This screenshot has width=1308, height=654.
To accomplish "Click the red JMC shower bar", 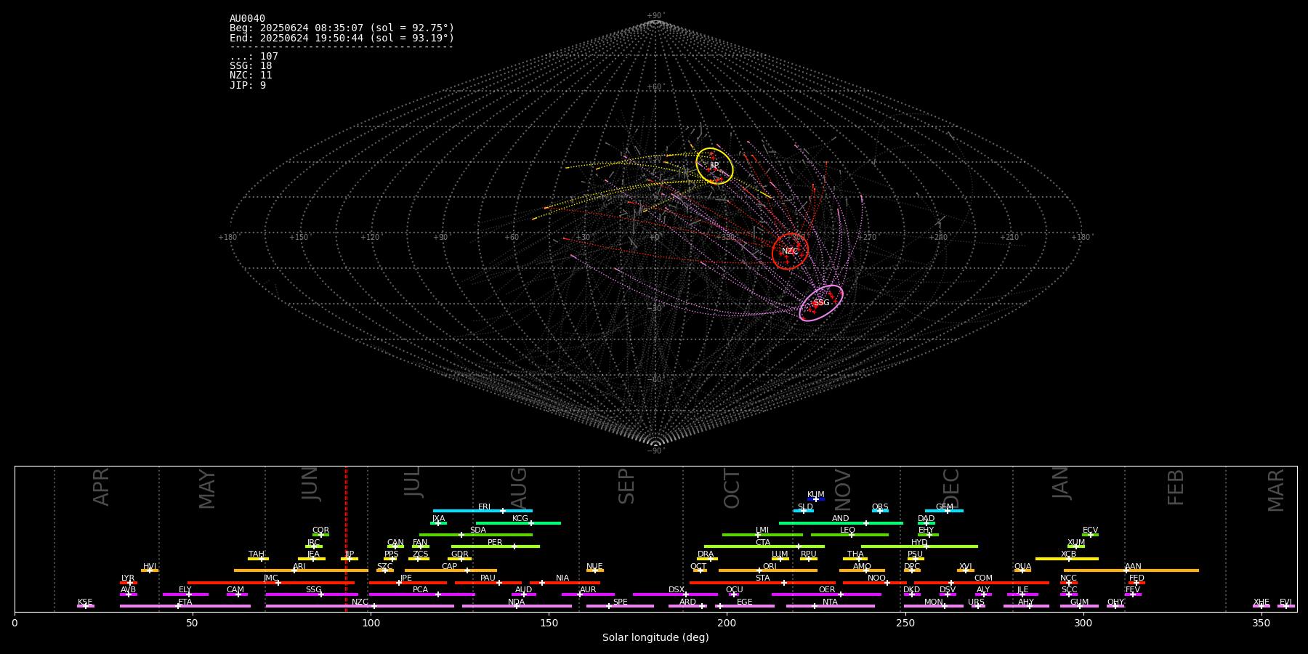I will point(271,582).
